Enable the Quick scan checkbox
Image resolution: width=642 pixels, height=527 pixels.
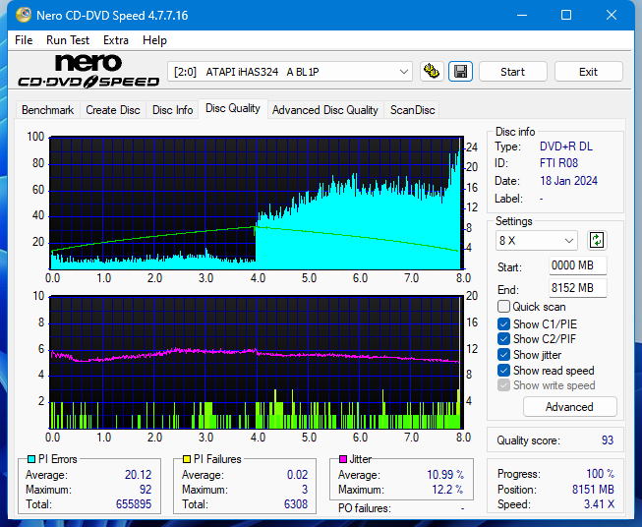point(503,307)
